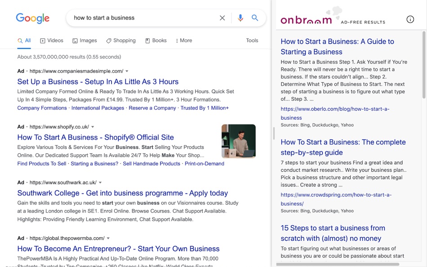Click the onbroom panel horizontal scrollbar
The width and height of the screenshot is (427, 267).
(x=338, y=264)
